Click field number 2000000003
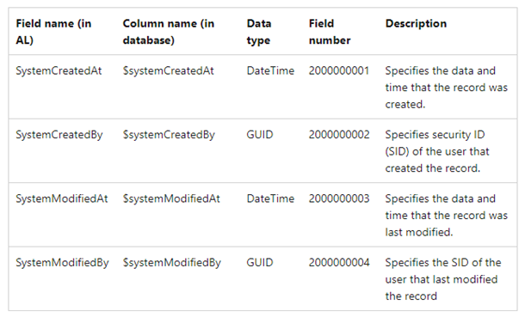 pyautogui.click(x=339, y=198)
